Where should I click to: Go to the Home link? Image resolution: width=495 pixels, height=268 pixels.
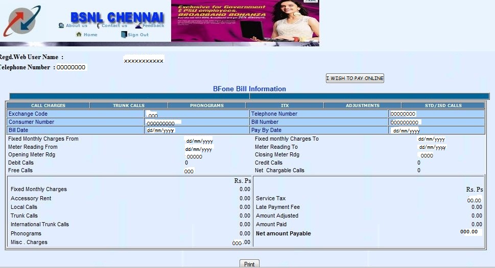point(90,35)
